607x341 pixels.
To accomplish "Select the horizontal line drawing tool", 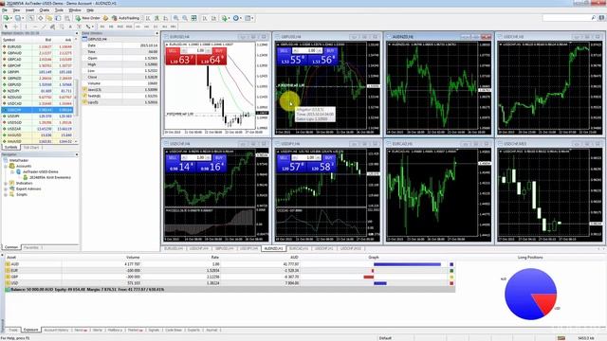I will pyautogui.click(x=35, y=27).
